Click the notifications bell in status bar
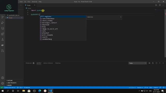Screen dimensions: 166x93 tap(164, 88)
